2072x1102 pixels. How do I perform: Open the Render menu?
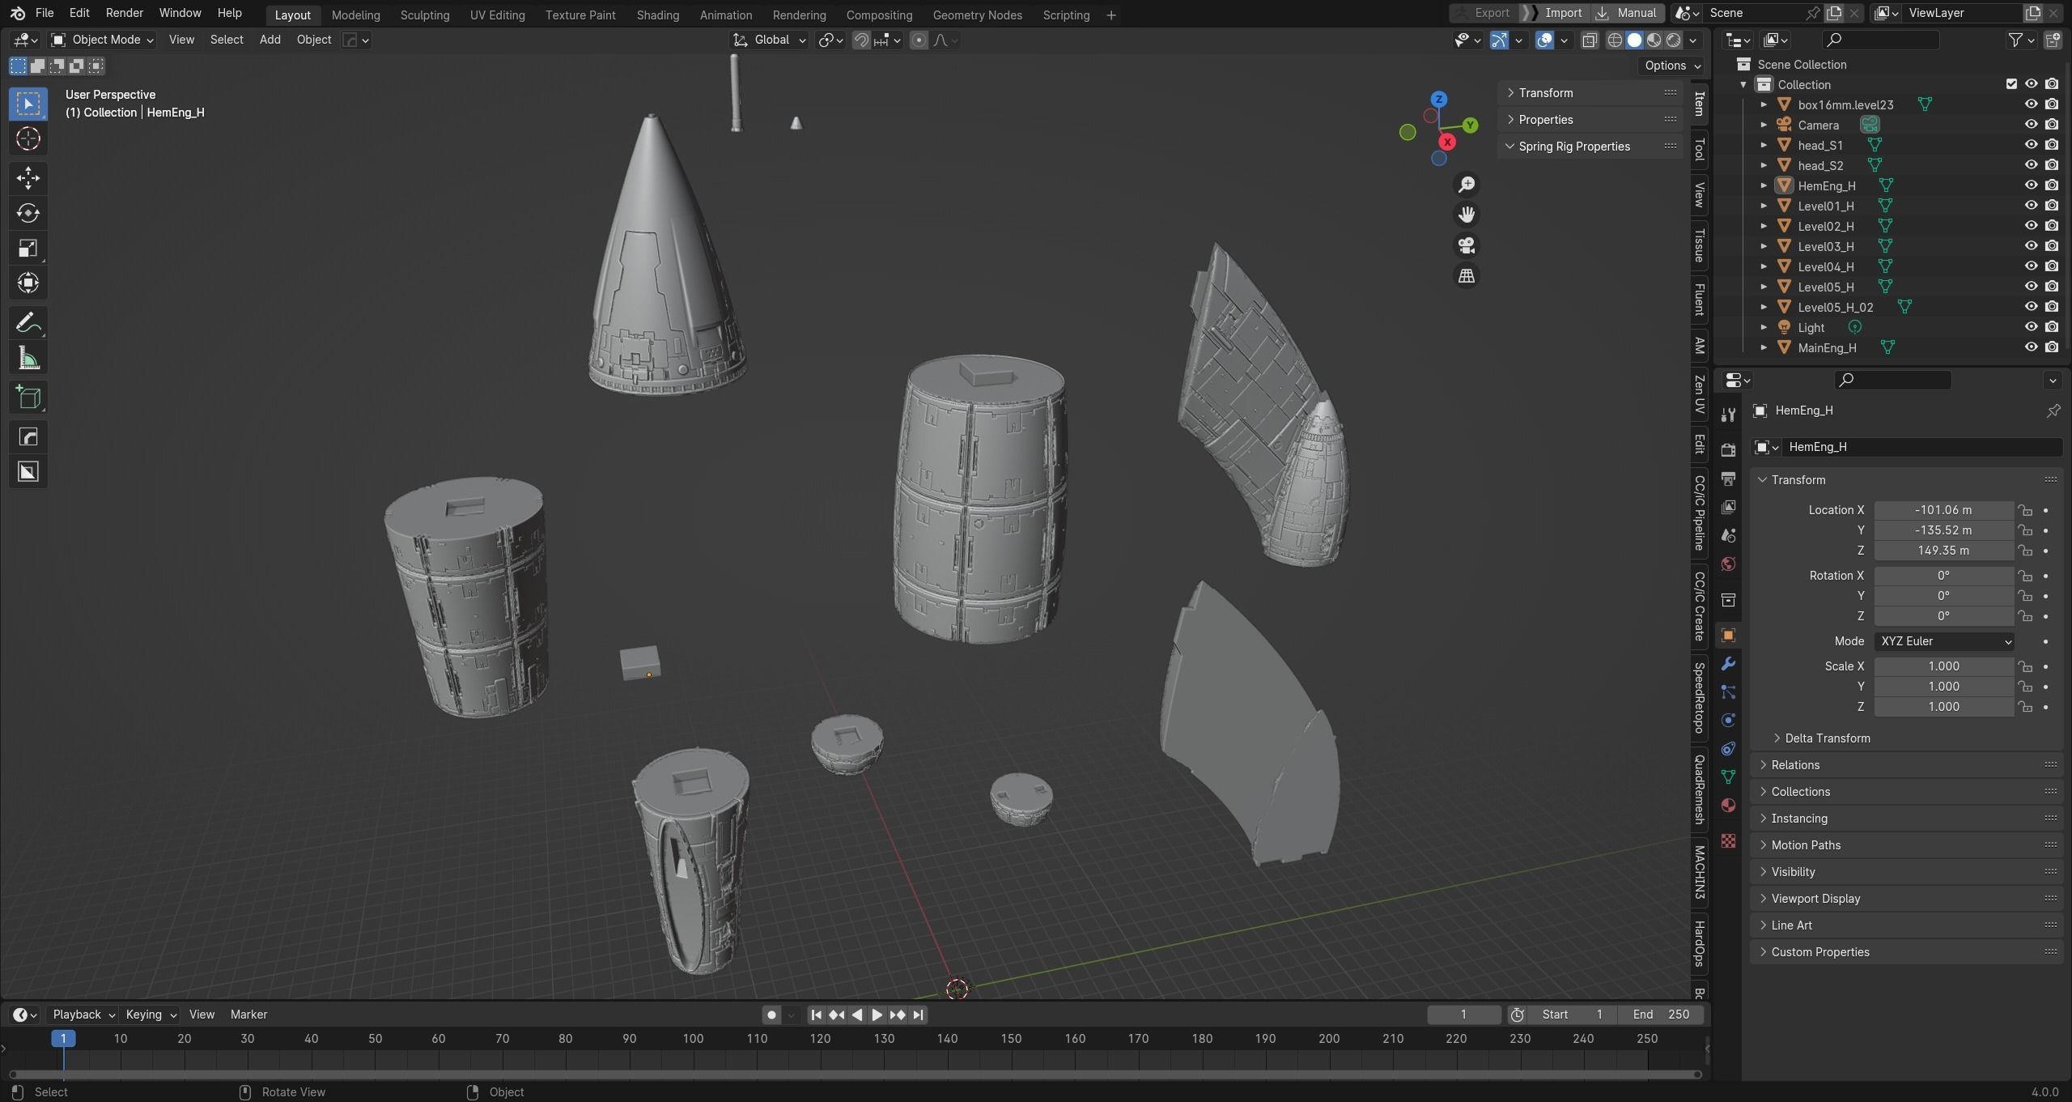124,13
